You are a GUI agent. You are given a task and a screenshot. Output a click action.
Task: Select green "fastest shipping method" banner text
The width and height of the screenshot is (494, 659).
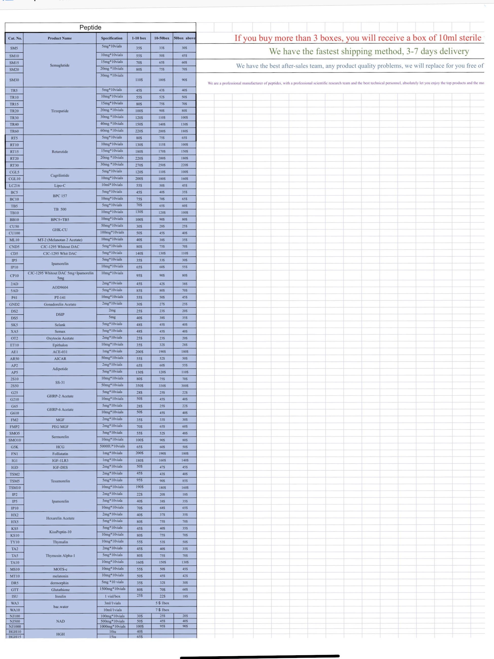click(x=369, y=51)
